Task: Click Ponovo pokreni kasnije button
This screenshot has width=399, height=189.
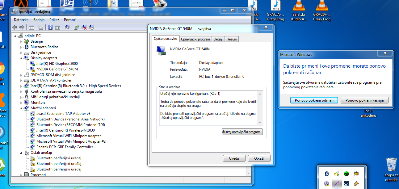Action: (364, 100)
